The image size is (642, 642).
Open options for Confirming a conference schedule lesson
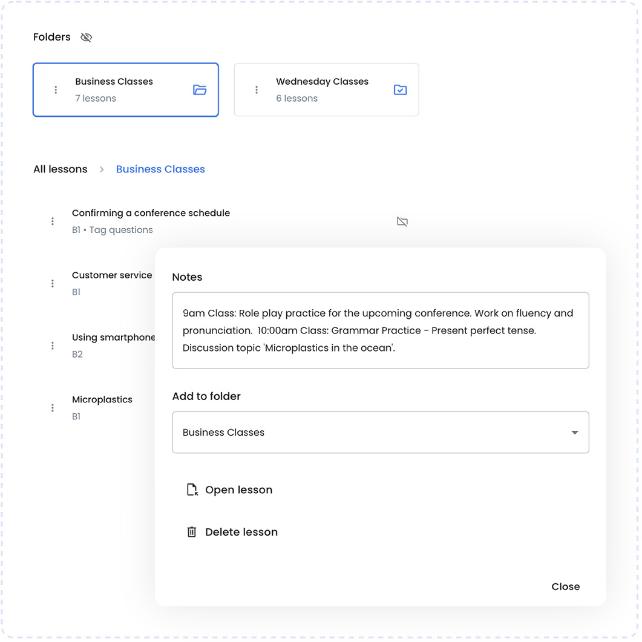click(x=53, y=221)
